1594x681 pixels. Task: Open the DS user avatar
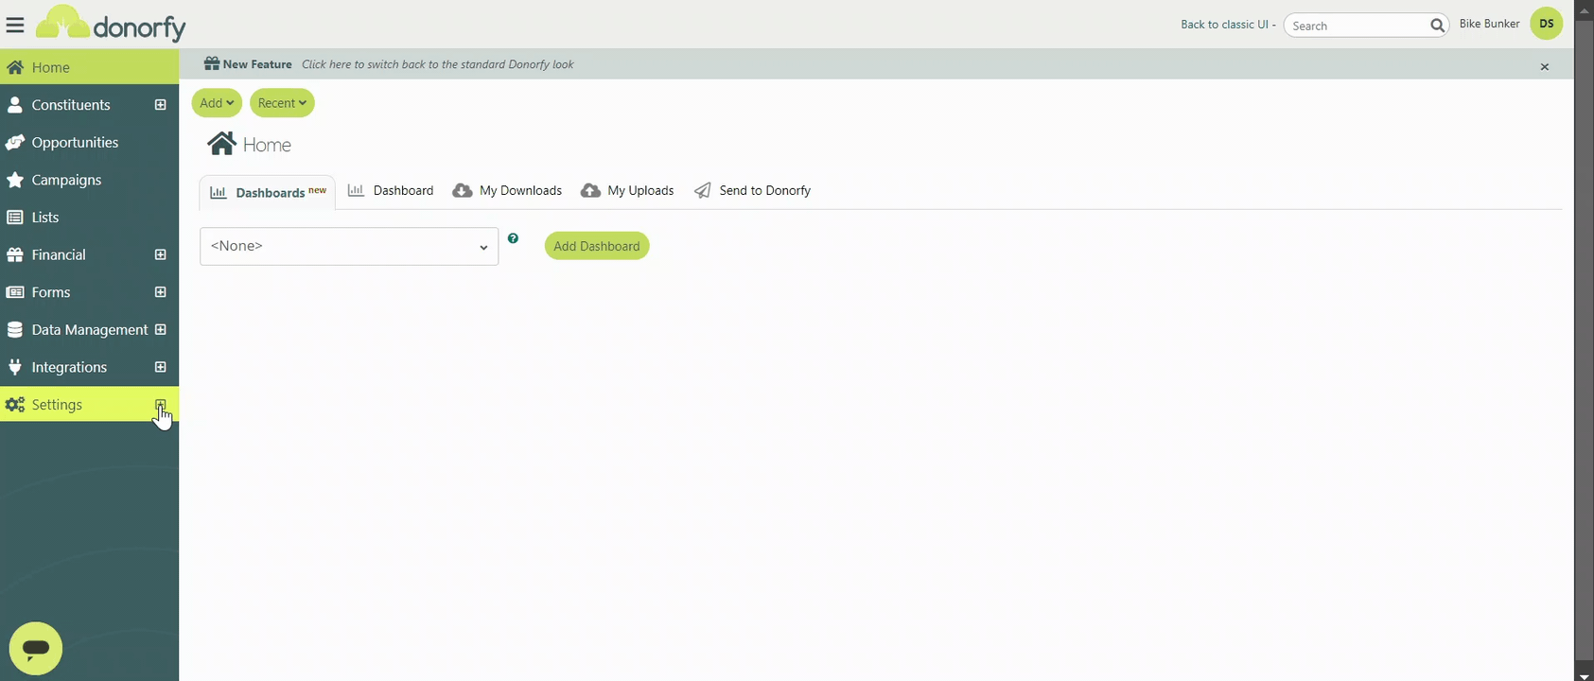click(x=1547, y=24)
